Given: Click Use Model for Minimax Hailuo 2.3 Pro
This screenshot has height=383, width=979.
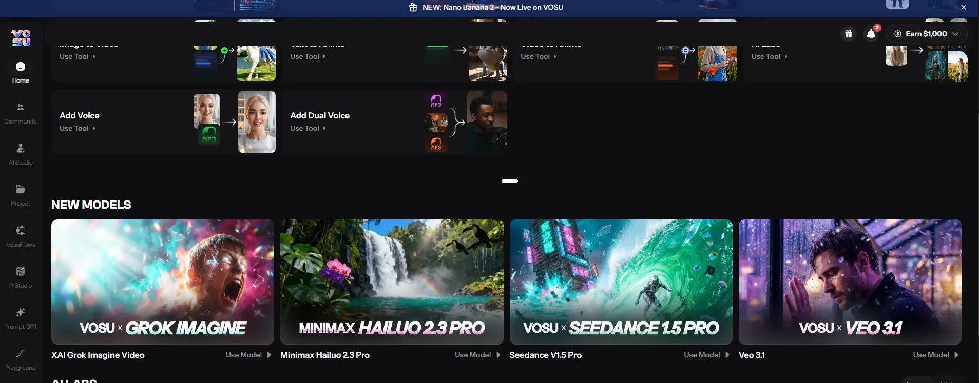Looking at the screenshot, I should [477, 355].
